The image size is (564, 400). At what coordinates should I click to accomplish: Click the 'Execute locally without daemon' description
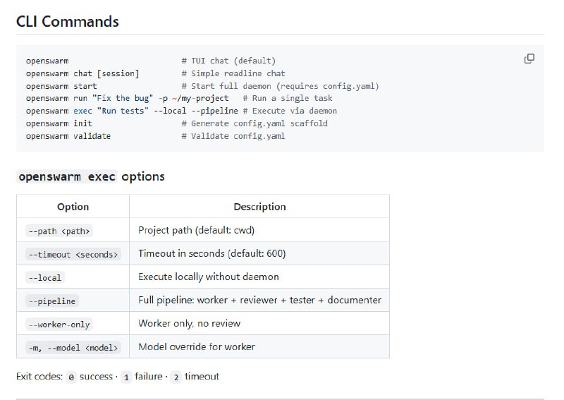coord(209,277)
